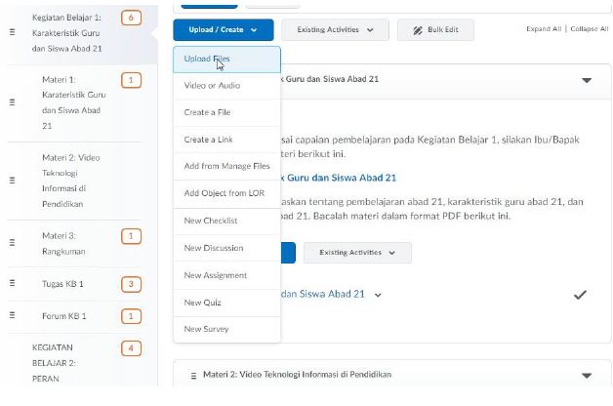Open the top Existing Activities dropdown
613x406 pixels.
335,29
